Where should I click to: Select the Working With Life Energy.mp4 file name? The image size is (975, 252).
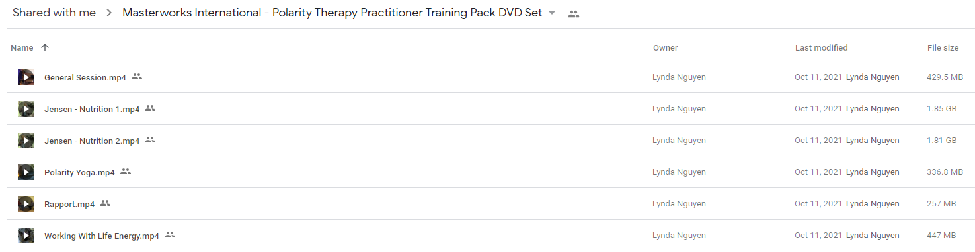(x=102, y=236)
